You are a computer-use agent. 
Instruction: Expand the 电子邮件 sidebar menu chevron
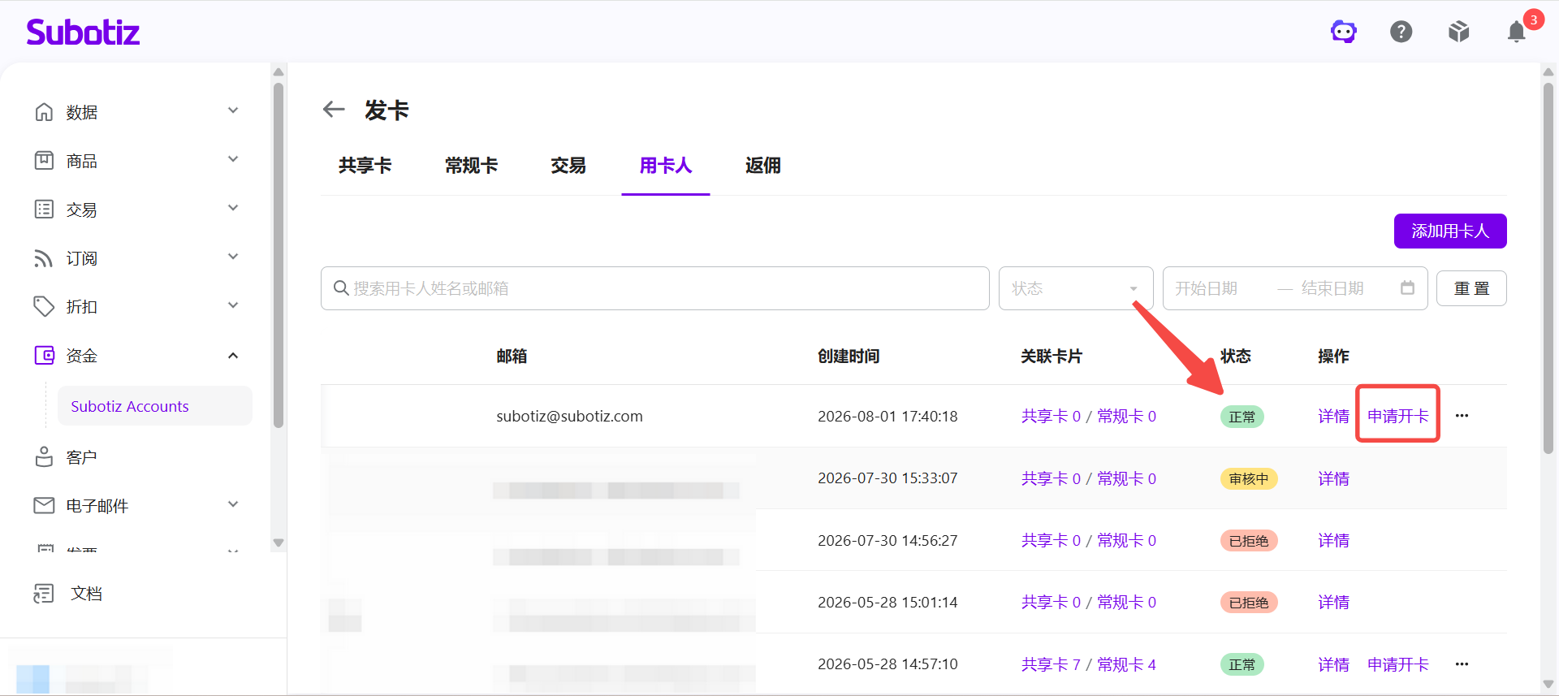[233, 504]
